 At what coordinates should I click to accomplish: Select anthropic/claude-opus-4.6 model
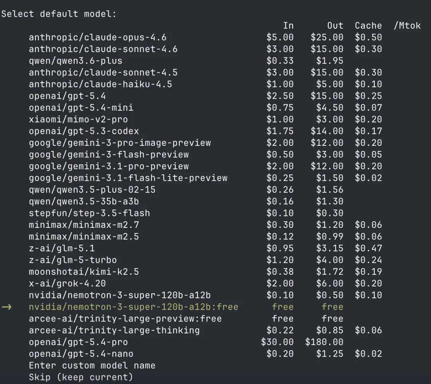click(x=98, y=37)
